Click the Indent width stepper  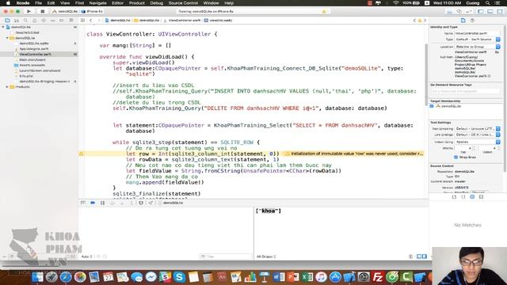click(x=498, y=148)
